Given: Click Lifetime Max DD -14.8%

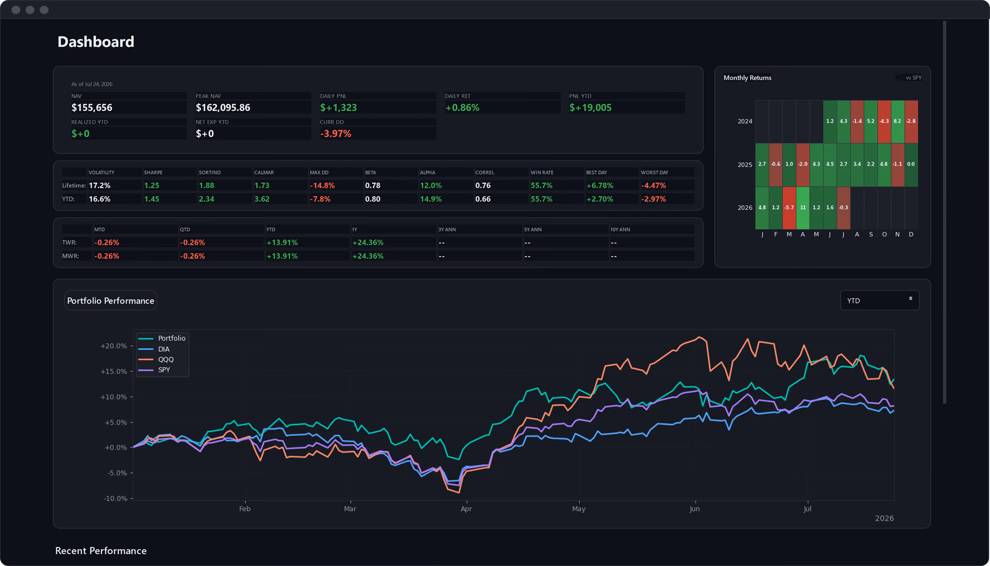Looking at the screenshot, I should pyautogui.click(x=322, y=186).
